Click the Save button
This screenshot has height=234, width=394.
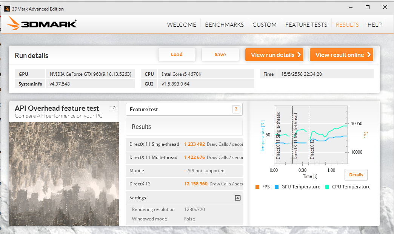pyautogui.click(x=220, y=55)
